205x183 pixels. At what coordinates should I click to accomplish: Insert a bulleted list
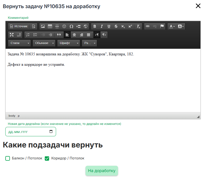pos(35,35)
